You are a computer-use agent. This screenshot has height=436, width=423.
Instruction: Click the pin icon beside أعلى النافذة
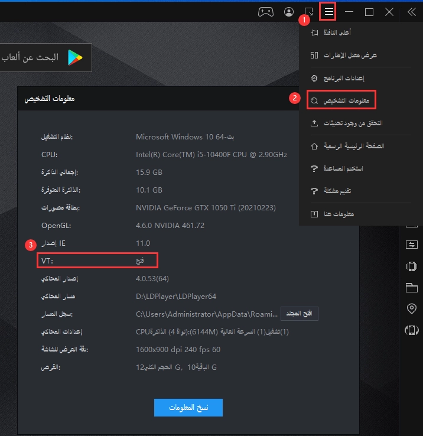point(314,33)
